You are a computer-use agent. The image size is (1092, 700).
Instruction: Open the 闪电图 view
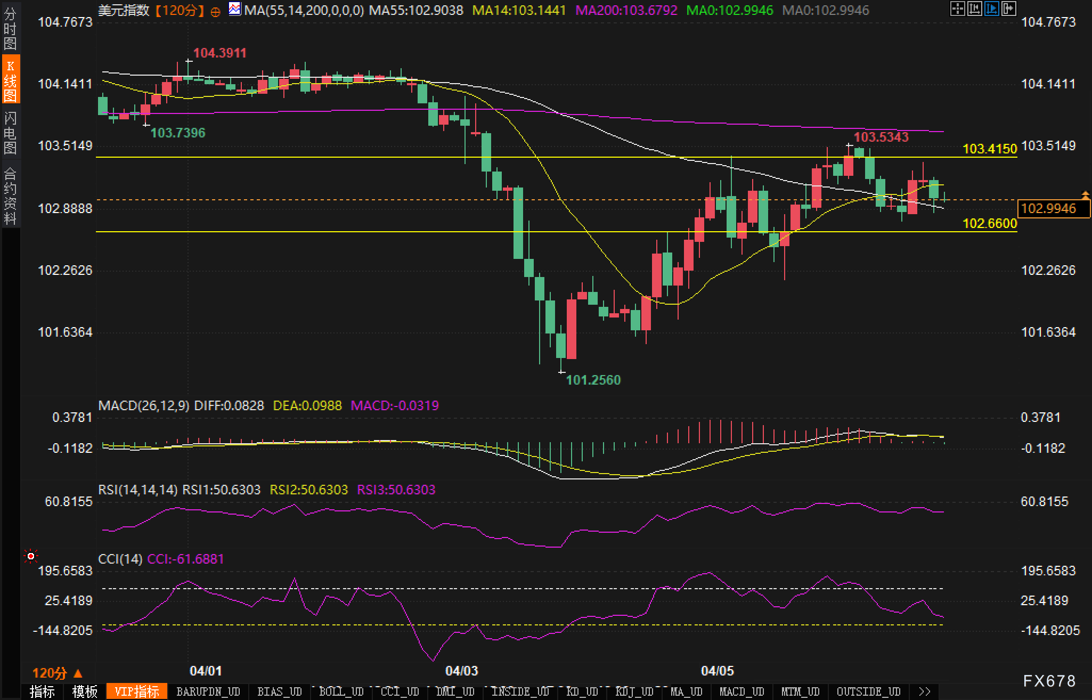click(10, 133)
